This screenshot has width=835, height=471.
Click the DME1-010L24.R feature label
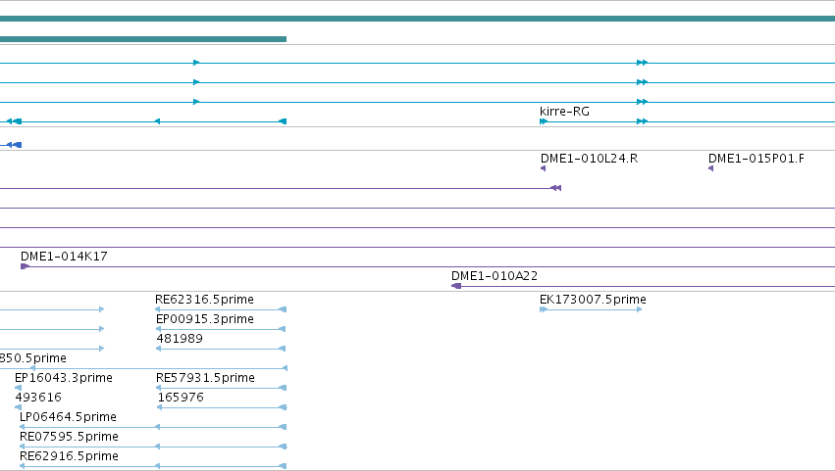[x=589, y=159]
